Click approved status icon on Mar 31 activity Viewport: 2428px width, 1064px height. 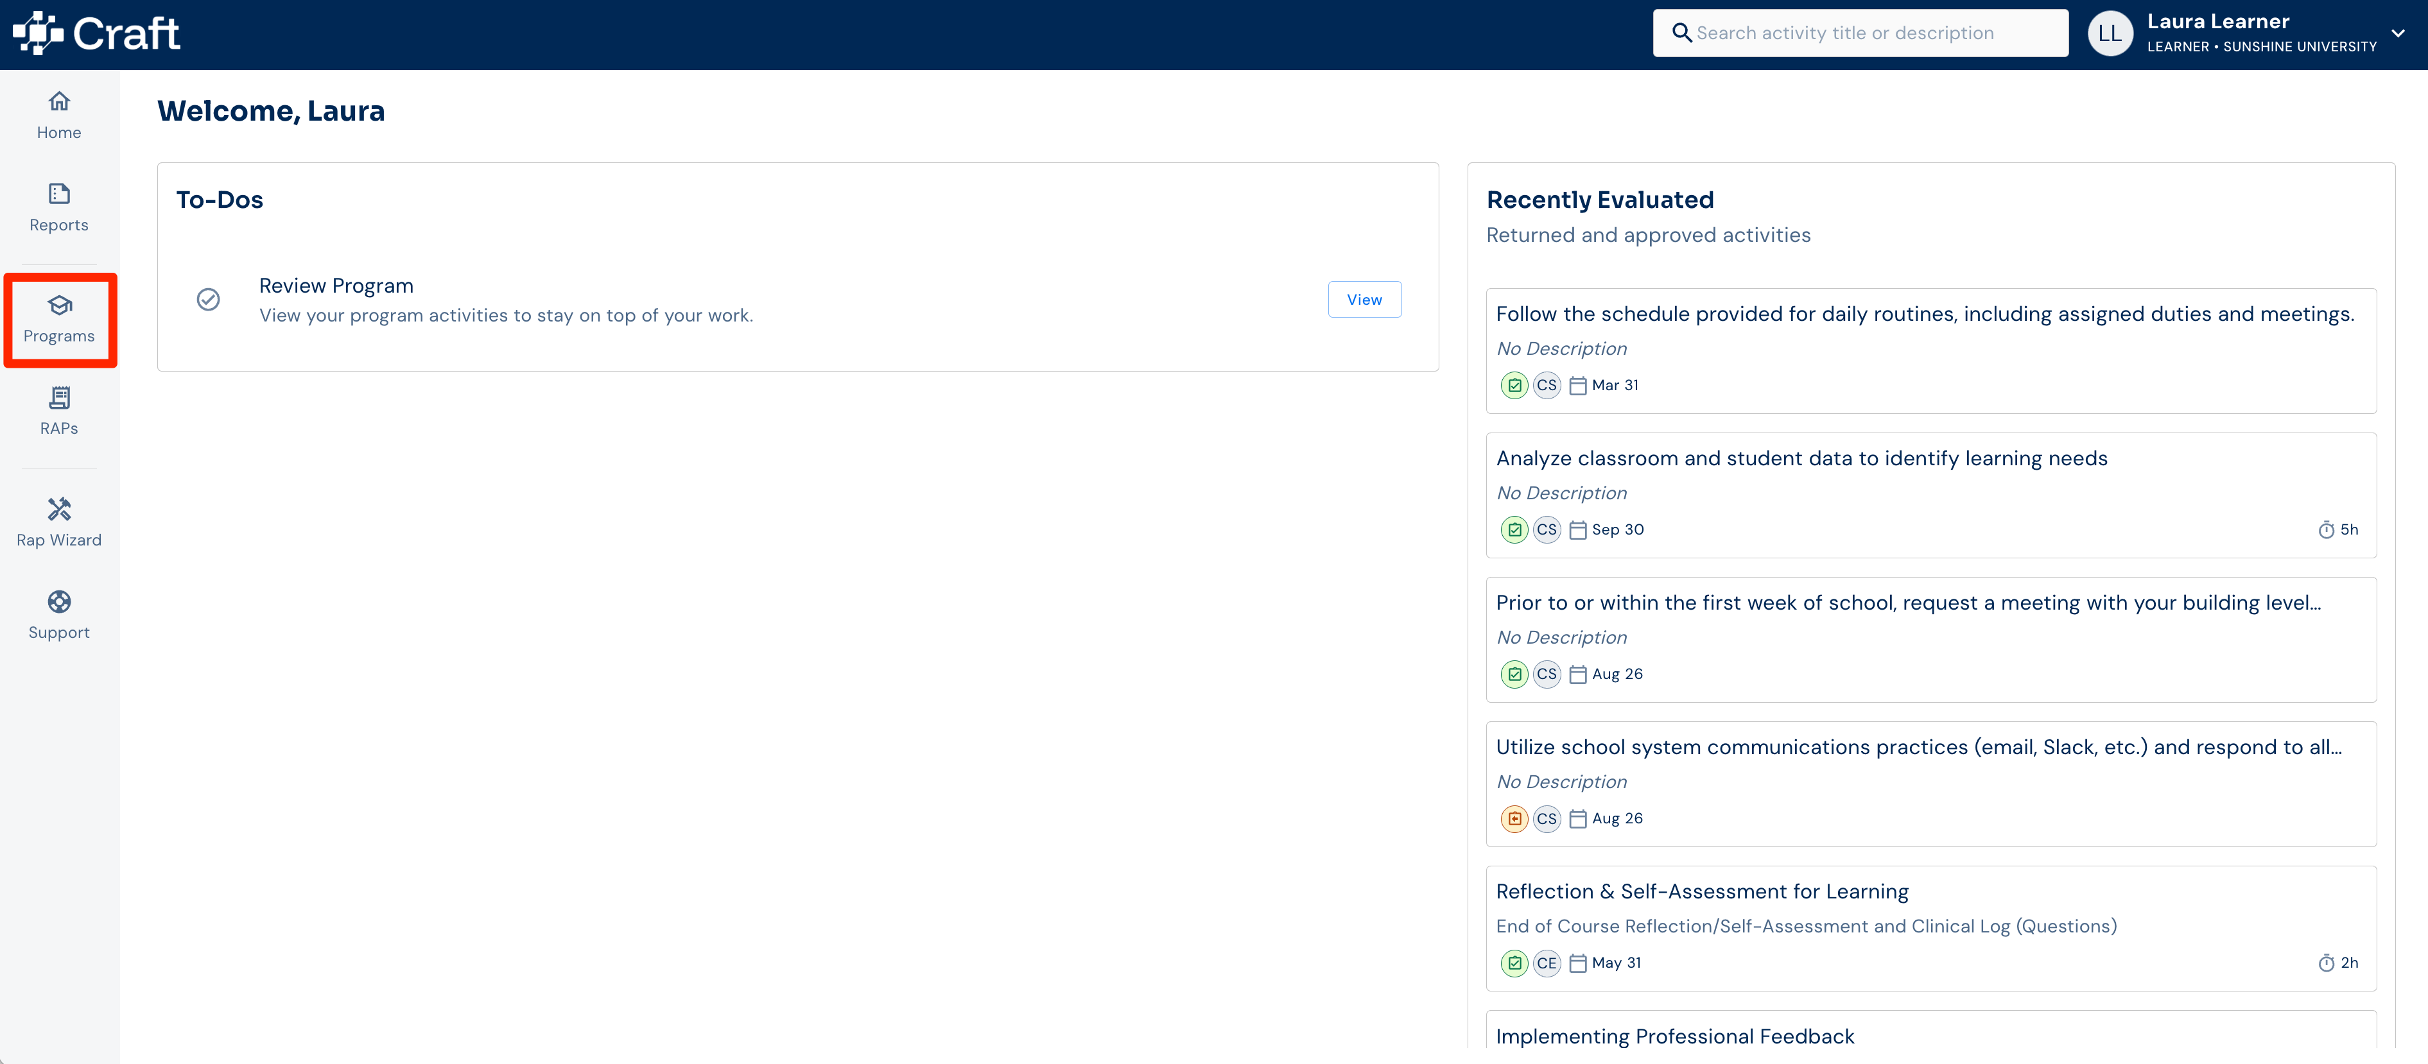pyautogui.click(x=1514, y=386)
